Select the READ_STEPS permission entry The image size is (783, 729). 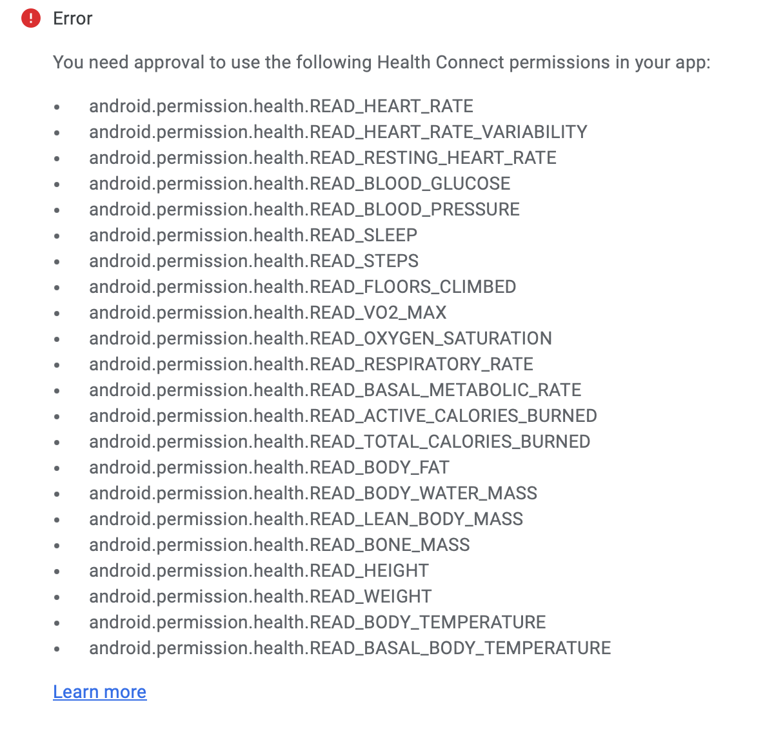(253, 261)
